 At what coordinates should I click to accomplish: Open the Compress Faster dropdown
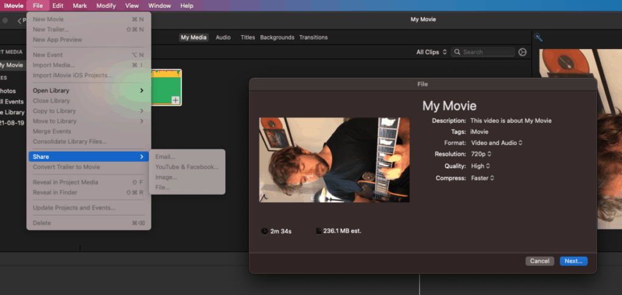tap(482, 178)
